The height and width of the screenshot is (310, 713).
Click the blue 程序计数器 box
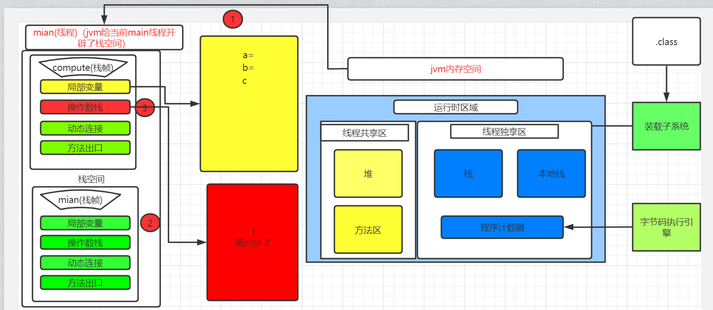(x=502, y=227)
